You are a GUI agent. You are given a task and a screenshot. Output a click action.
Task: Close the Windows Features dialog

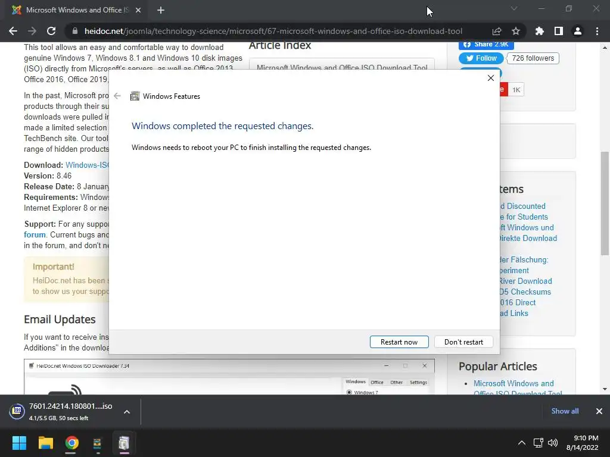click(491, 78)
